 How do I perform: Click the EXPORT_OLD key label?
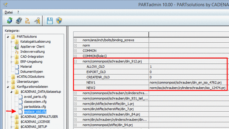click(x=96, y=72)
